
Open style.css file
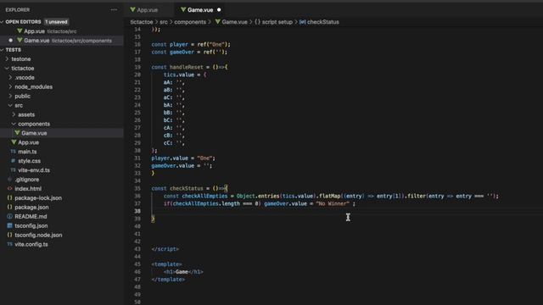pos(29,161)
